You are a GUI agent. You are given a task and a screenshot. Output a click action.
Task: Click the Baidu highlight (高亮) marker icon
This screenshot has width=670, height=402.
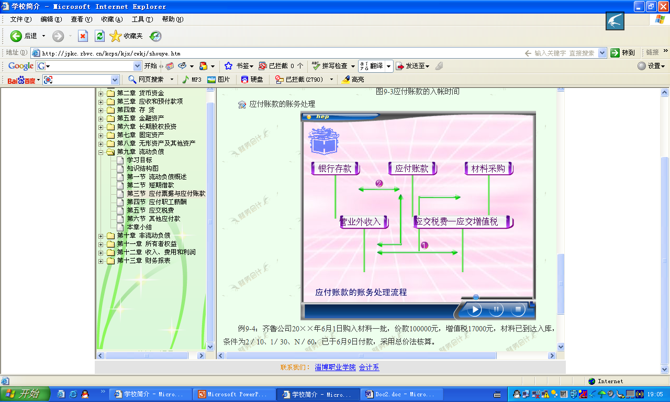point(345,80)
